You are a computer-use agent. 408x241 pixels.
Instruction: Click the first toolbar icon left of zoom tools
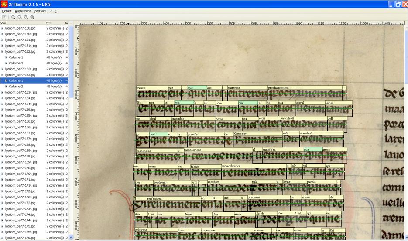[4, 17]
